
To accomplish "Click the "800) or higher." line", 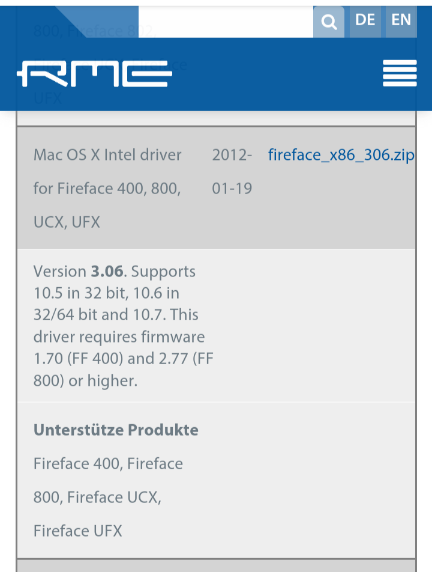I will [85, 380].
